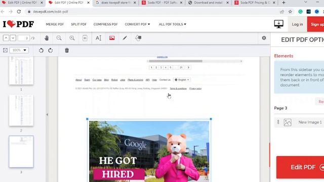Image resolution: width=324 pixels, height=182 pixels.
Task: Click the image icon next to New Image 1
Action: (x=288, y=122)
